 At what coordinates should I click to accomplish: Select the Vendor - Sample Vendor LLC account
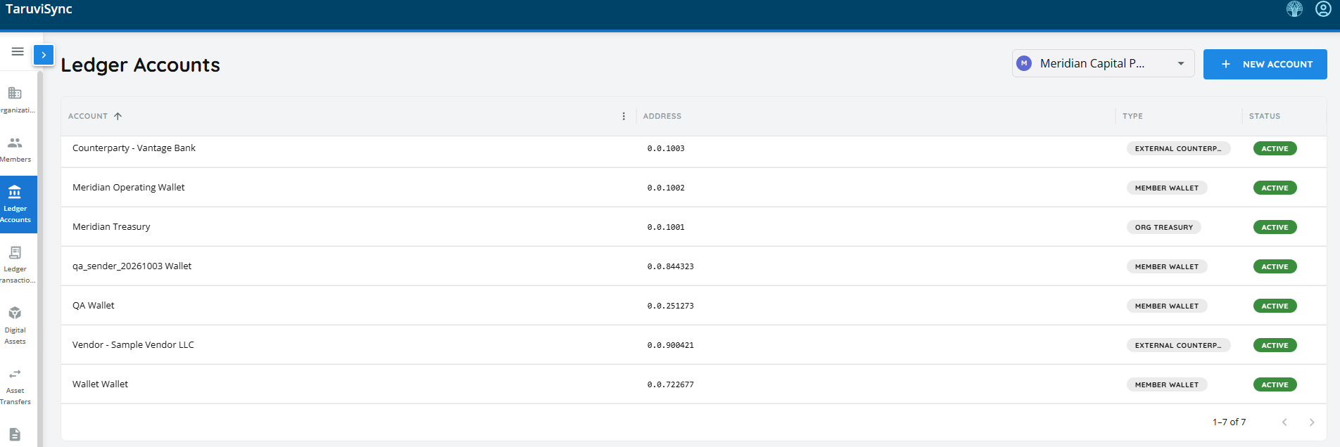[x=133, y=345]
